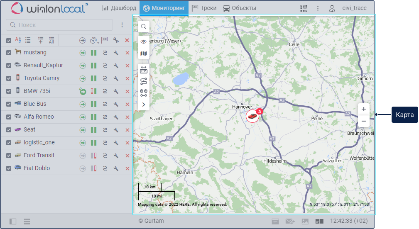419x229 pixels.
Task: Select the distance ruler measurement tool
Action: 143,70
